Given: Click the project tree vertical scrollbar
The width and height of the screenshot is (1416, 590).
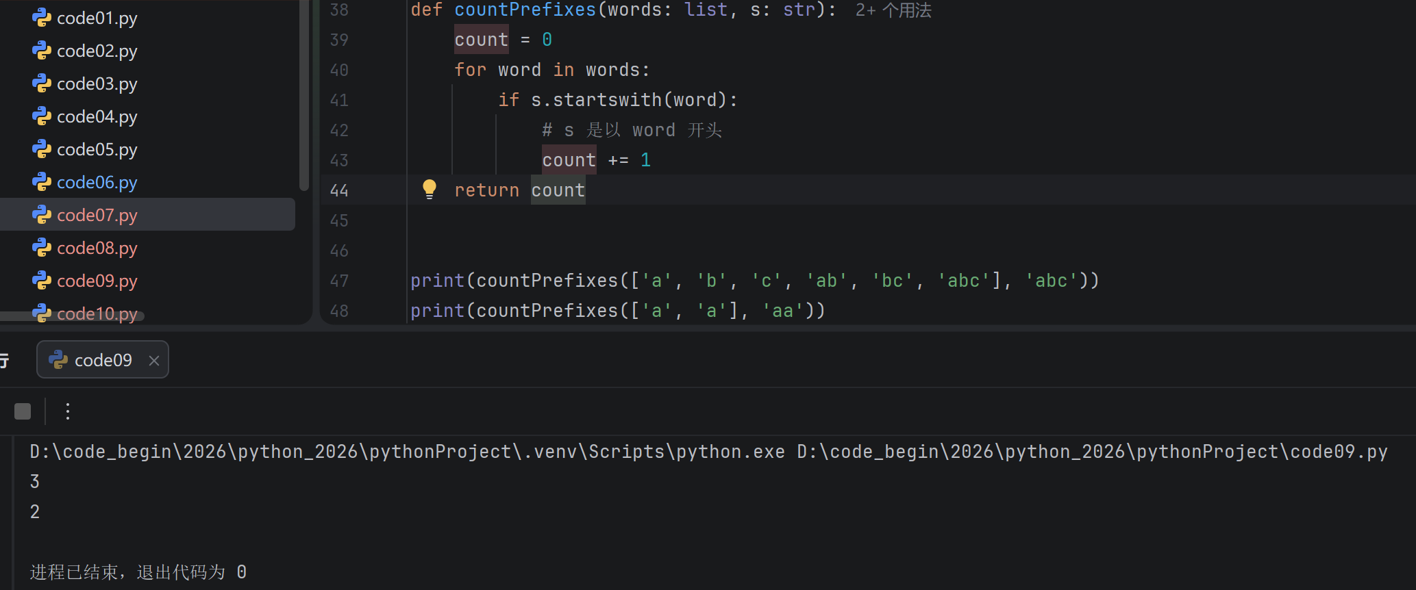Looking at the screenshot, I should (x=304, y=95).
